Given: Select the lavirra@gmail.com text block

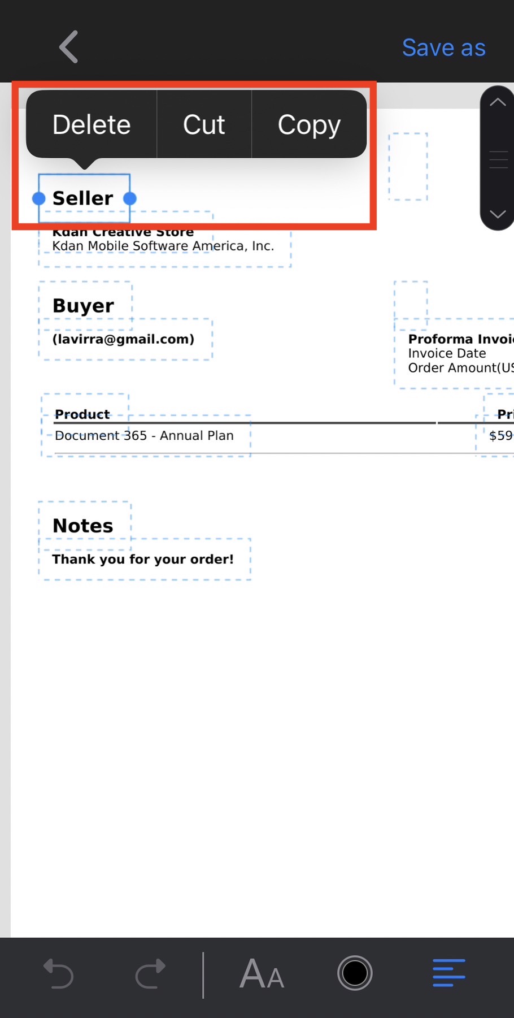Looking at the screenshot, I should click(125, 339).
